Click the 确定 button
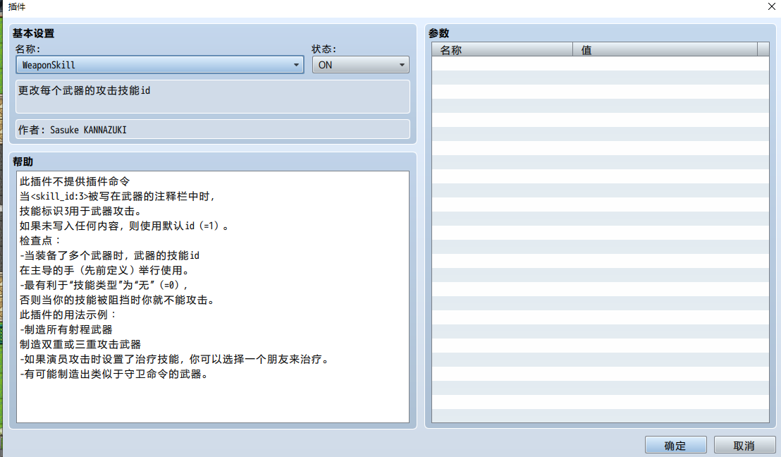The image size is (781, 457). [675, 446]
